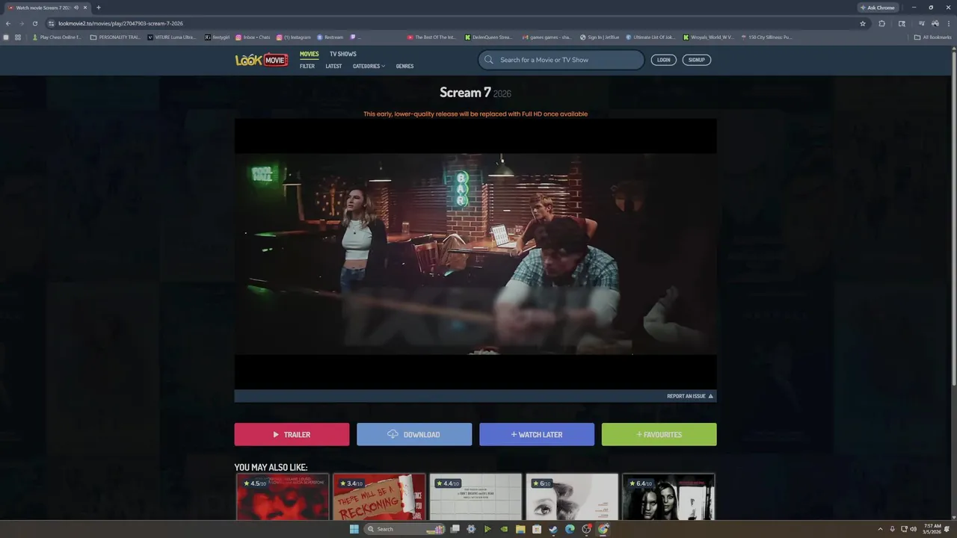The width and height of the screenshot is (957, 538).
Task: Open the GENRES menu item
Action: (404, 66)
